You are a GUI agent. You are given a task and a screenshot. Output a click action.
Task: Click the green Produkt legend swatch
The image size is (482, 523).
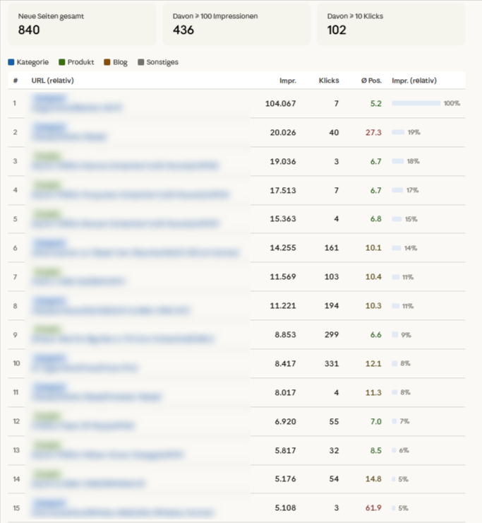62,62
